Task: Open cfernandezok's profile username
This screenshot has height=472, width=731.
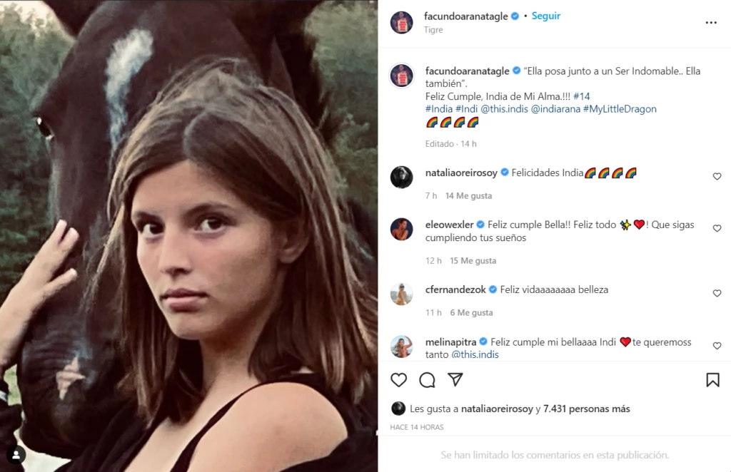Action: 455,290
